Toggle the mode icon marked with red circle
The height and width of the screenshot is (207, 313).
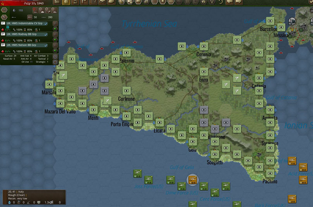[36, 10]
